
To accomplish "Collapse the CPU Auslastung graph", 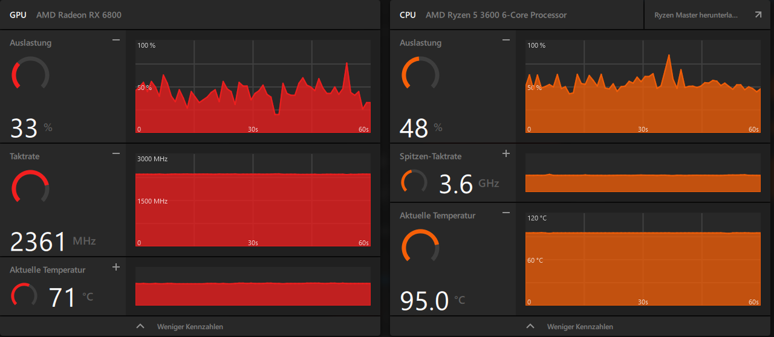I will (506, 40).
